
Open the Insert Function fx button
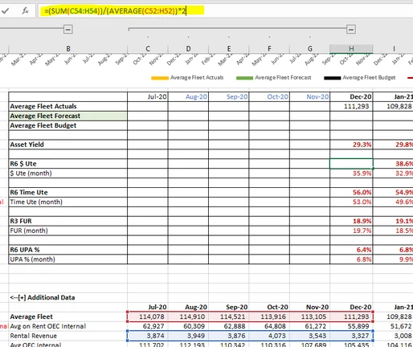tap(25, 10)
